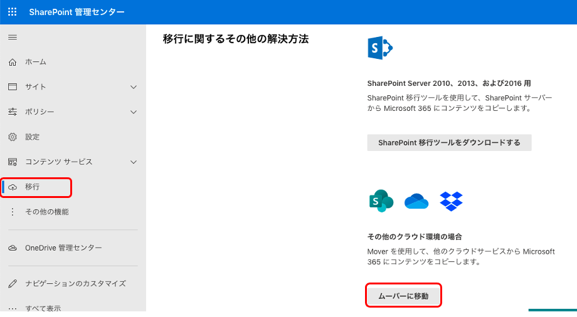The image size is (577, 317).
Task: Collapse the navigation hamburger menu
Action: point(13,37)
